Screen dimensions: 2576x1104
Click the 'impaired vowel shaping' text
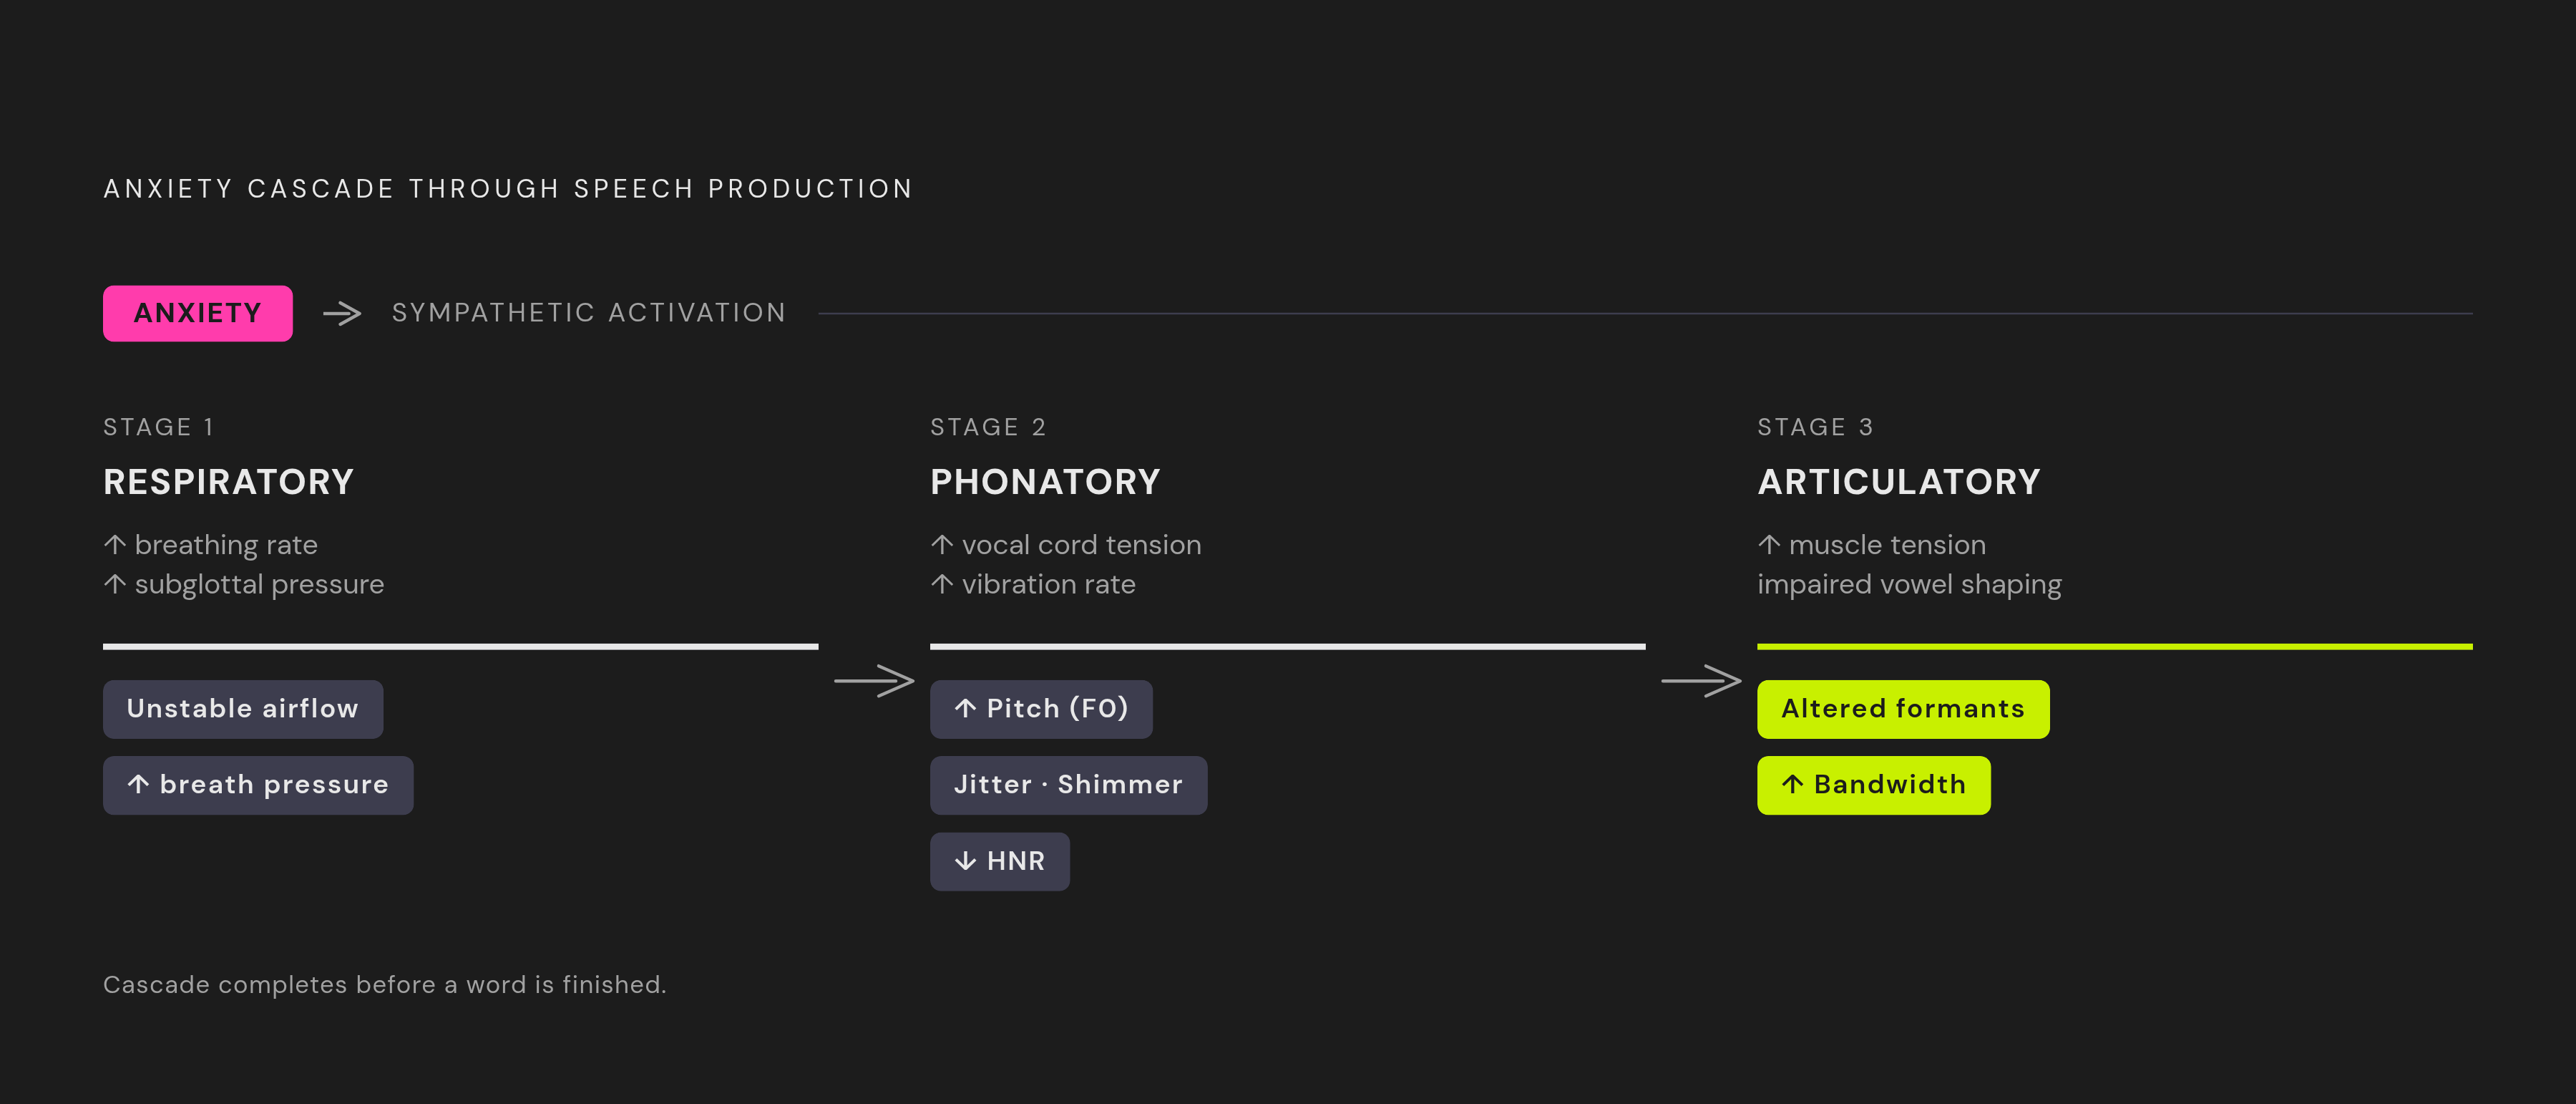[x=1909, y=584]
